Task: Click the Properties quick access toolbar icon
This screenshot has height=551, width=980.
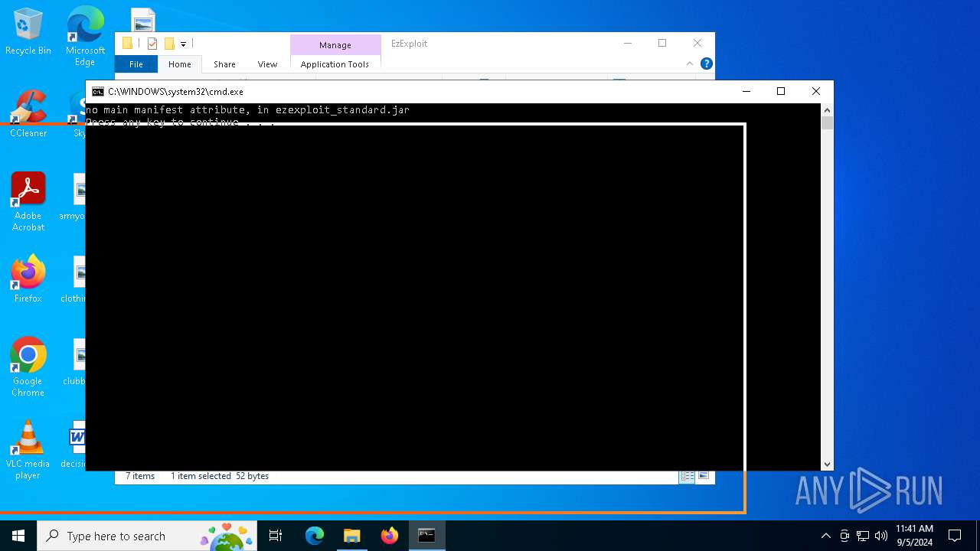Action: [x=152, y=44]
